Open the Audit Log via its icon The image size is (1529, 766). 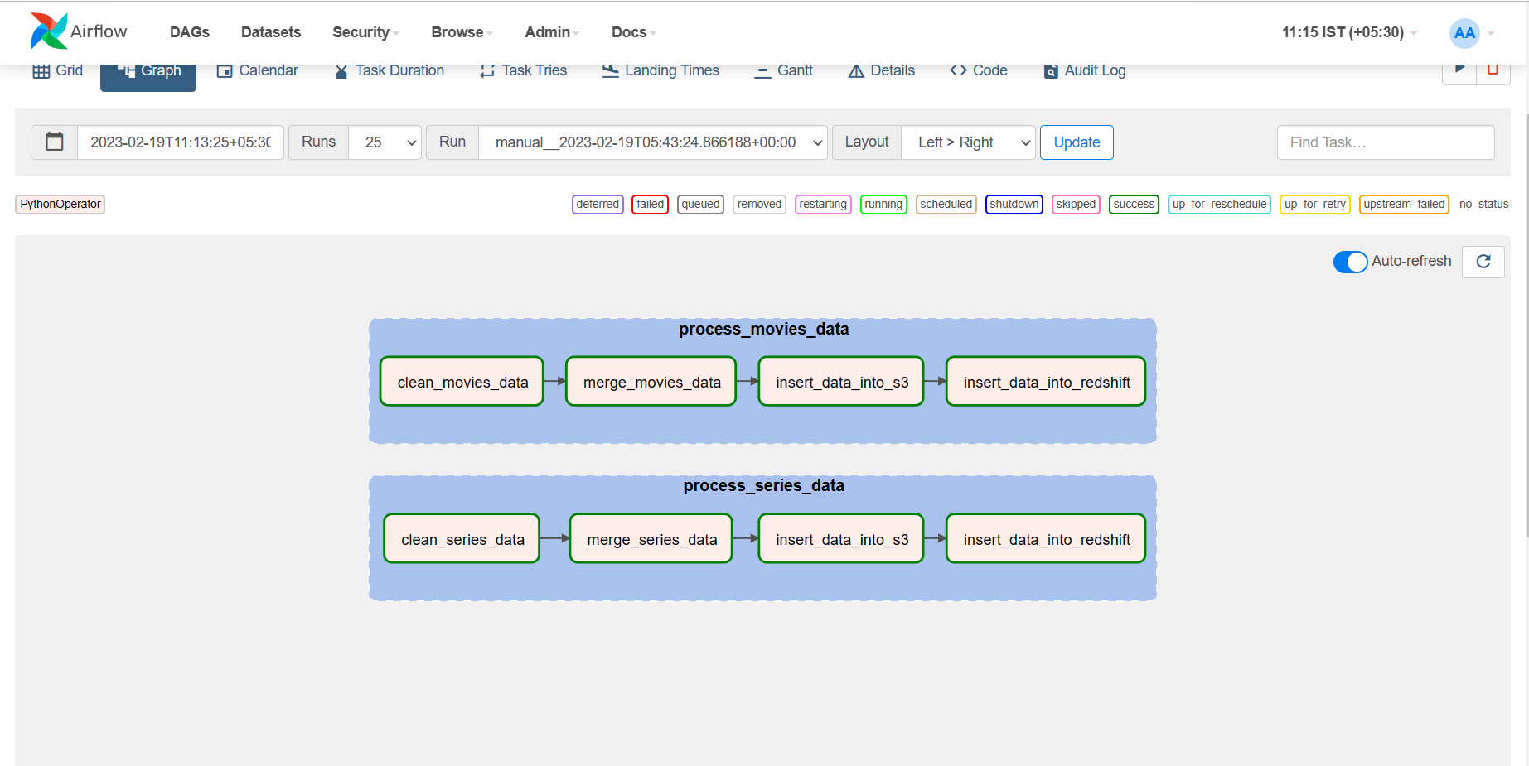point(1052,71)
